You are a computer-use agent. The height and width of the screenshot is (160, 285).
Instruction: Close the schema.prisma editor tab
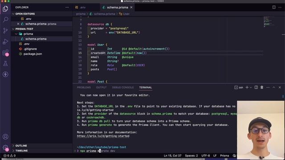[x=131, y=8]
